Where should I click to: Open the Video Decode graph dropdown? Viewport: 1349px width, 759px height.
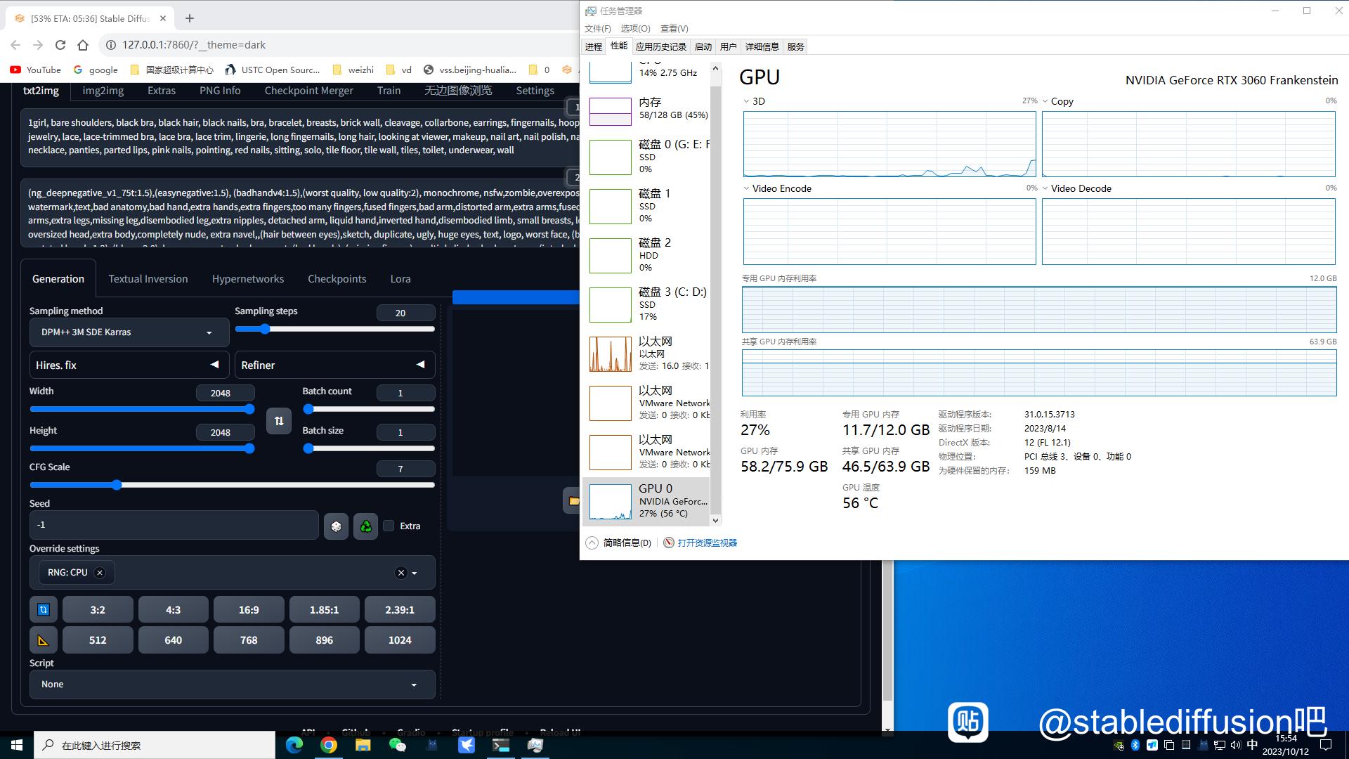tap(1045, 188)
